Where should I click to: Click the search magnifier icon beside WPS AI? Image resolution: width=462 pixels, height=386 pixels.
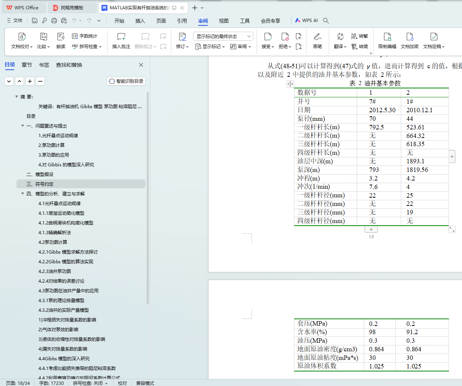(x=326, y=21)
